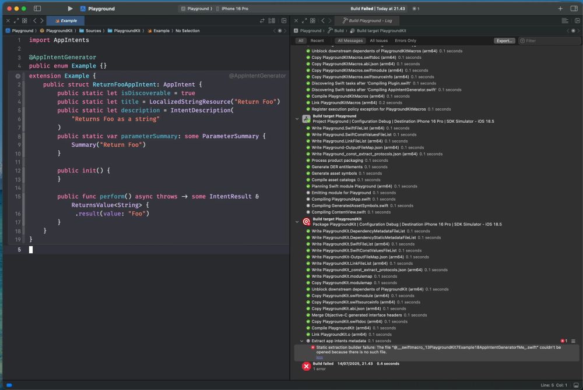Show the error count indicator in toolbar
This screenshot has height=390, width=583.
point(416,9)
